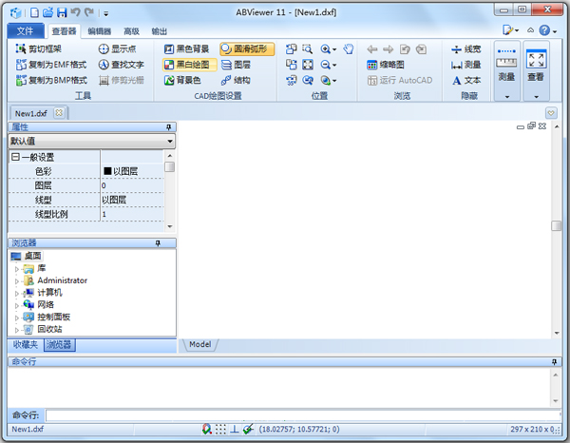
Task: Open the 缩略图 thumbnails view
Action: coord(386,65)
